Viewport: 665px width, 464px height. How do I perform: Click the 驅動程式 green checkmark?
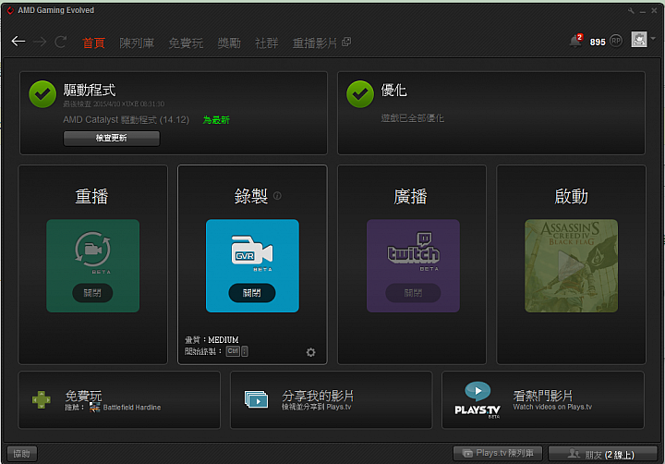tap(42, 94)
